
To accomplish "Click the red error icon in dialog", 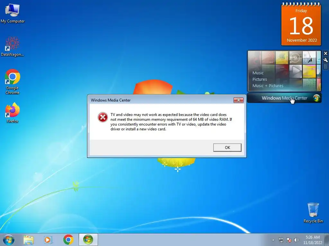I will click(103, 117).
